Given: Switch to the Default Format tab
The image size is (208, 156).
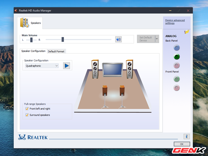Looking at the screenshot, I should pyautogui.click(x=56, y=51).
